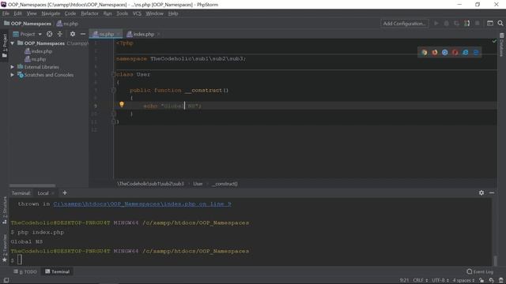
Task: Click the Run with Coverage icon
Action: pyautogui.click(x=456, y=24)
